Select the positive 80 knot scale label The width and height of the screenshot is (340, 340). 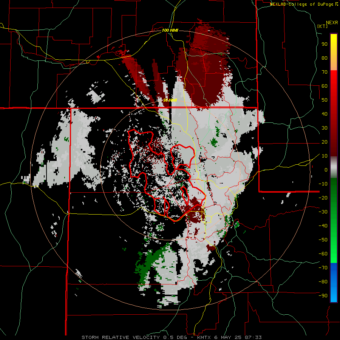(x=325, y=58)
